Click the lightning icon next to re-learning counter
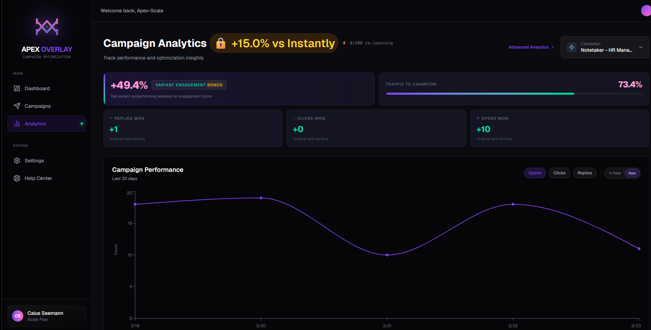Screen dimensions: 651x330 click(344, 43)
